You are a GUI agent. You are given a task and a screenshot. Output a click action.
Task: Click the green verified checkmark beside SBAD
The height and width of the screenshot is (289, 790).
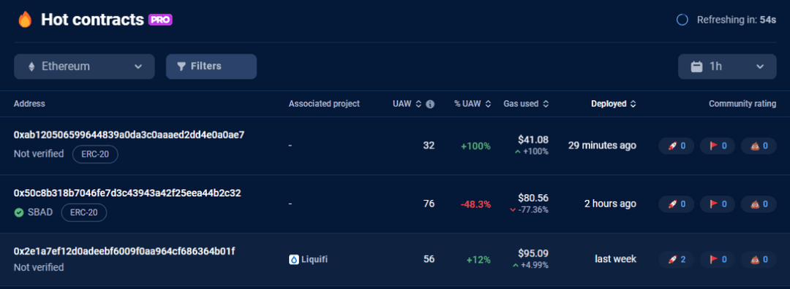(18, 212)
